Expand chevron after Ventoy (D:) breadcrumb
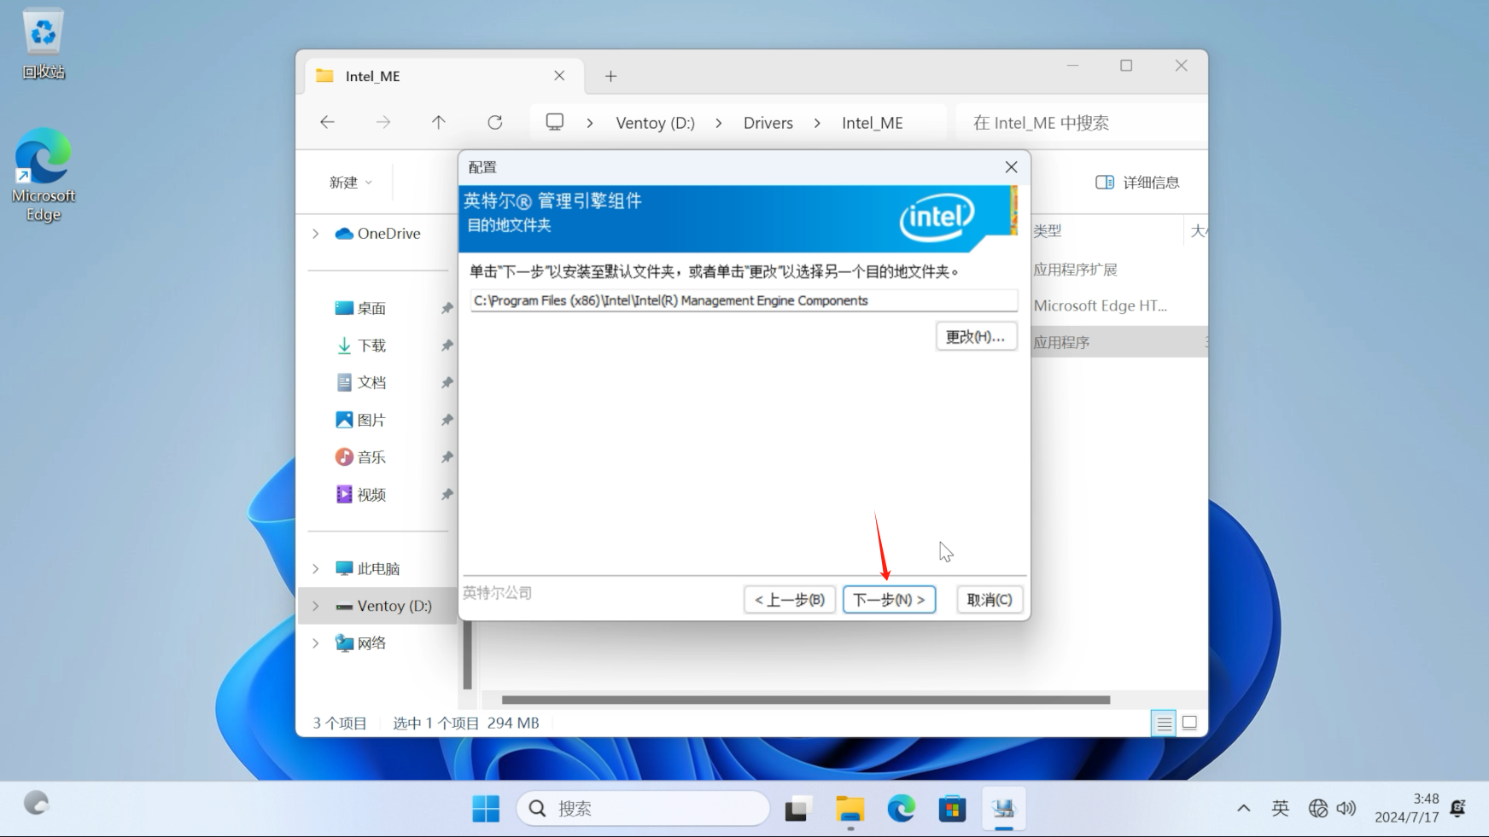The height and width of the screenshot is (837, 1489). [x=719, y=123]
